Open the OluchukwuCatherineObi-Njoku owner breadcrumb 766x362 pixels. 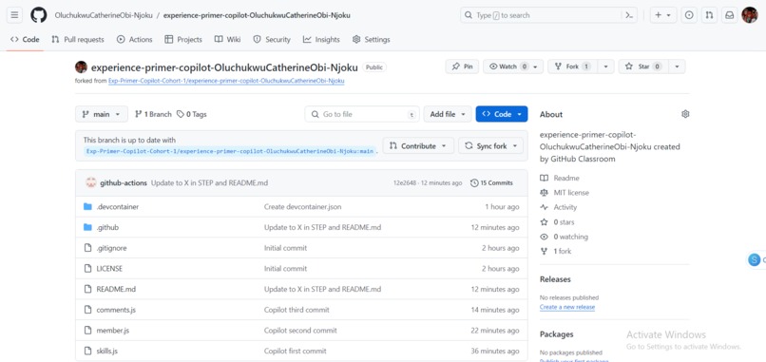[103, 15]
